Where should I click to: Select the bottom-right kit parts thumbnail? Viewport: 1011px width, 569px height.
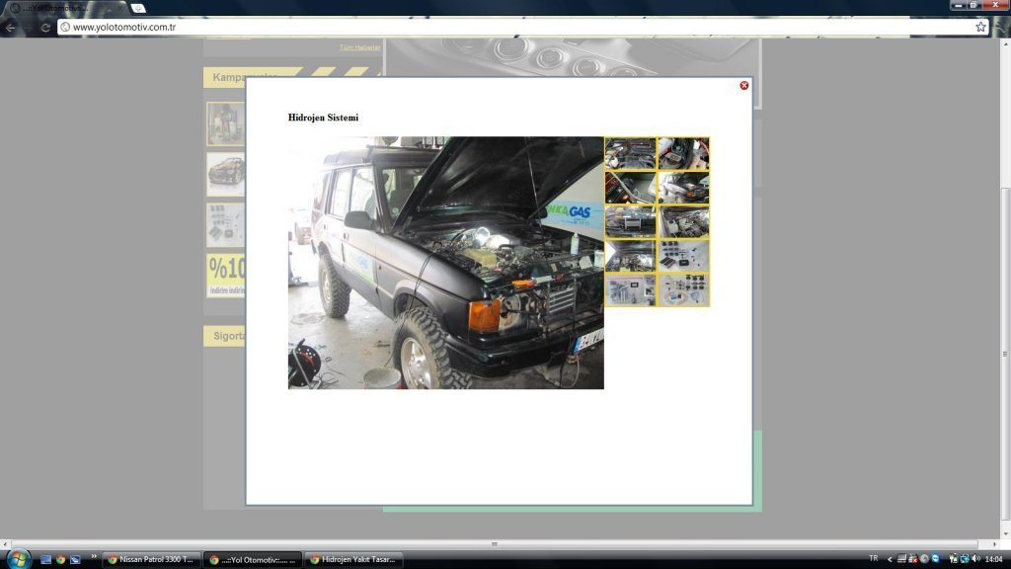tap(683, 290)
